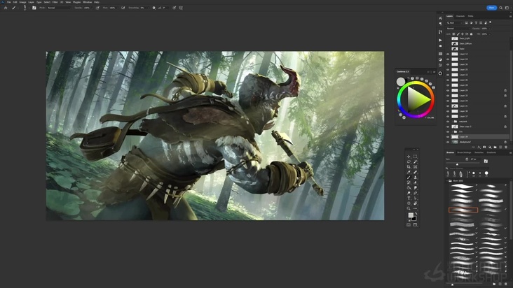Open the layer Opacity dropdown arrow
Screen dimensions: 513x288
coord(490,29)
